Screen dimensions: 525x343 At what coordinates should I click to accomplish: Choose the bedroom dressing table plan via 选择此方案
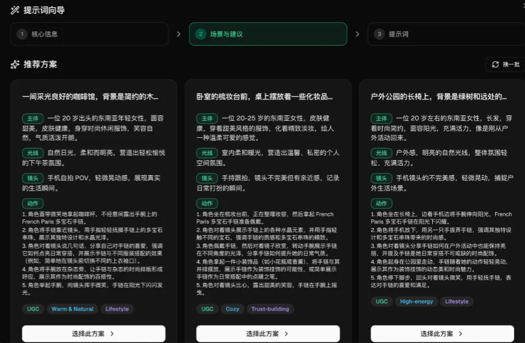pyautogui.click(x=268, y=333)
